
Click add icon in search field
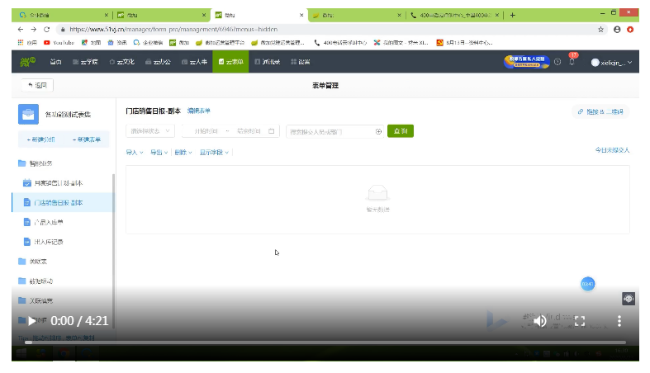pos(378,131)
